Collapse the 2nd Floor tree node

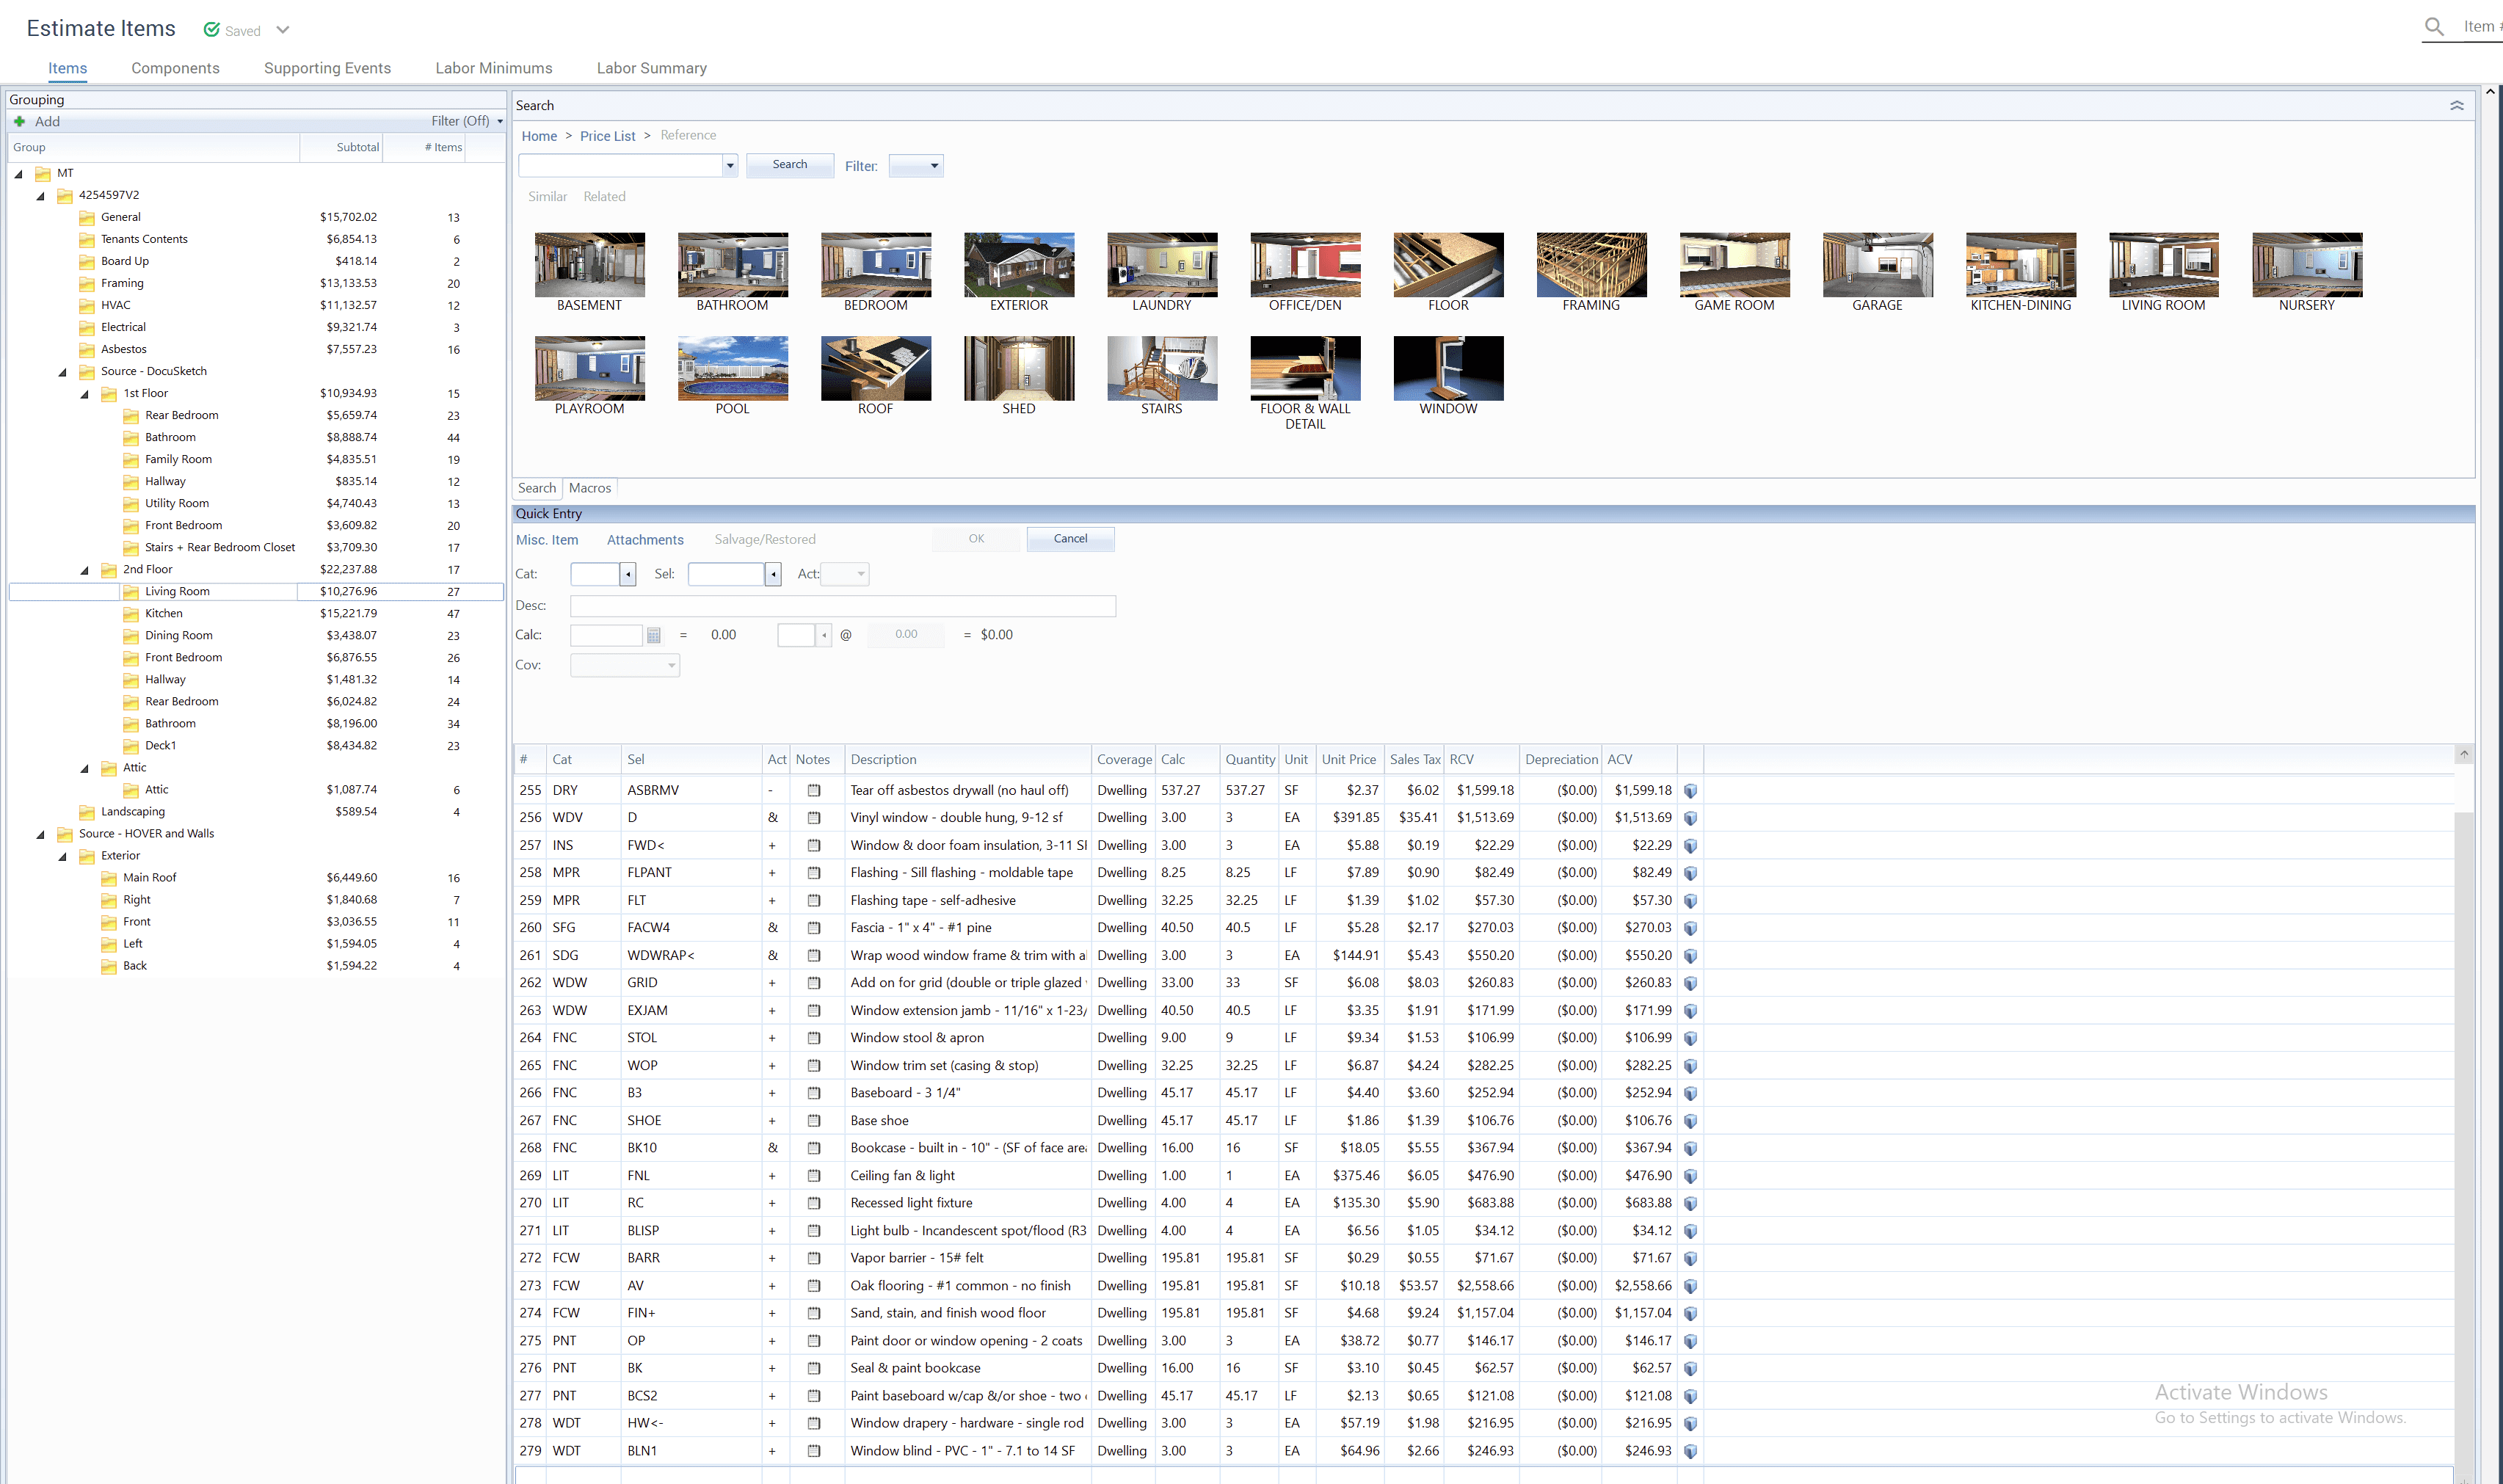point(85,570)
